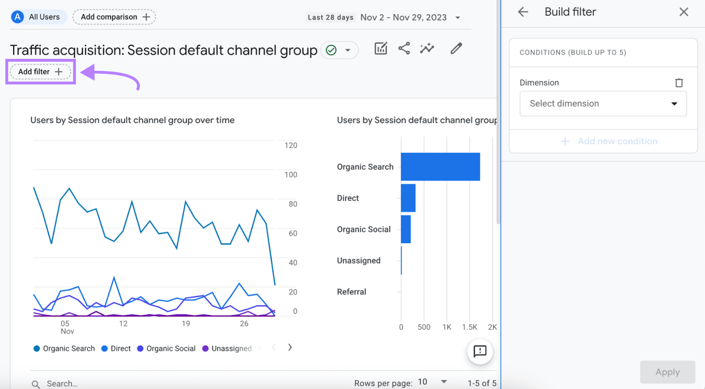The width and height of the screenshot is (705, 389).
Task: Toggle Organic Search series in legend
Action: coord(64,349)
